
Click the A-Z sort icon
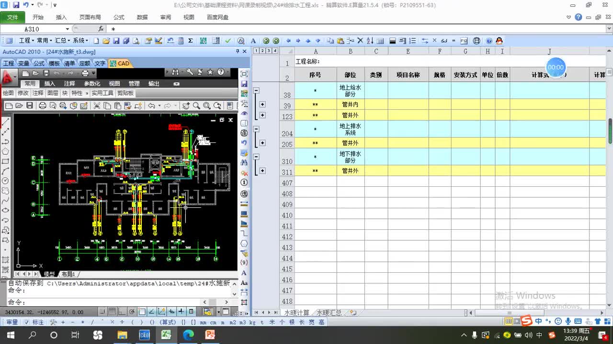coord(370,41)
